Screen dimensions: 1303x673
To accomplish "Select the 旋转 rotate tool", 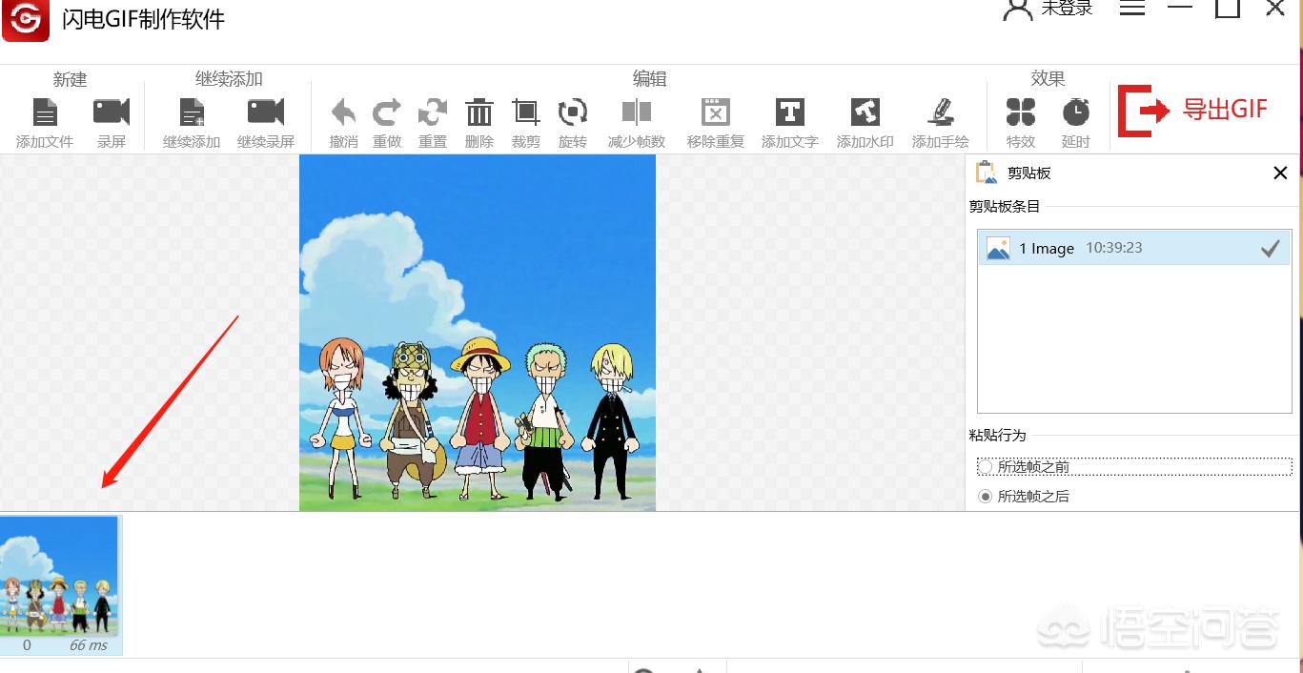I will tap(573, 113).
